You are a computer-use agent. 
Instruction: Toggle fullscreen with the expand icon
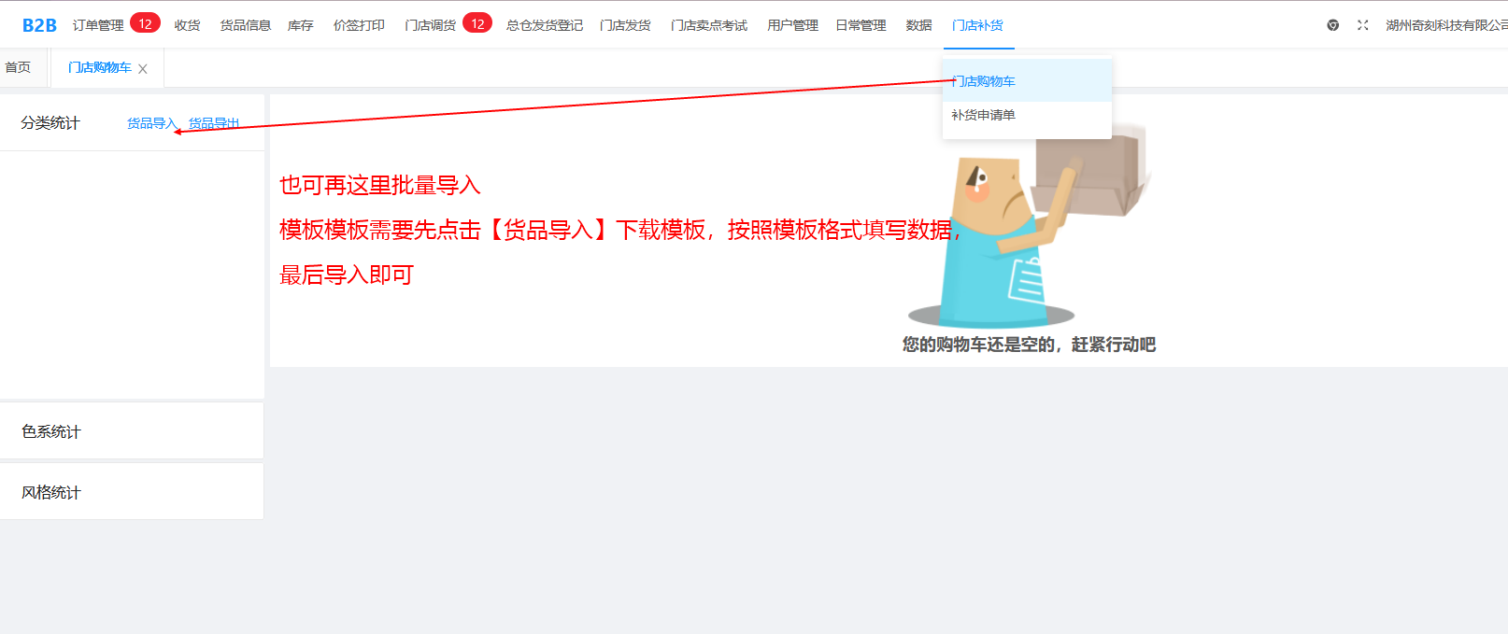pos(1362,25)
